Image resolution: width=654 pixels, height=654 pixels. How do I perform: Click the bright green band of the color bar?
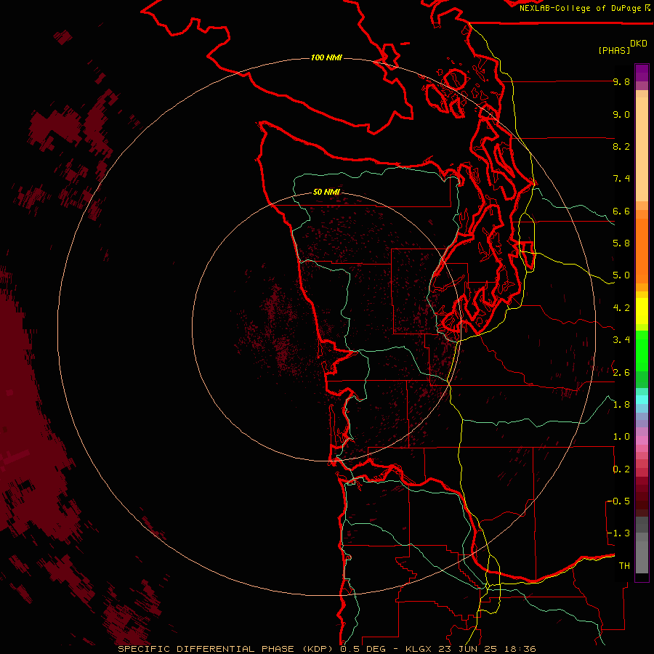coord(642,351)
